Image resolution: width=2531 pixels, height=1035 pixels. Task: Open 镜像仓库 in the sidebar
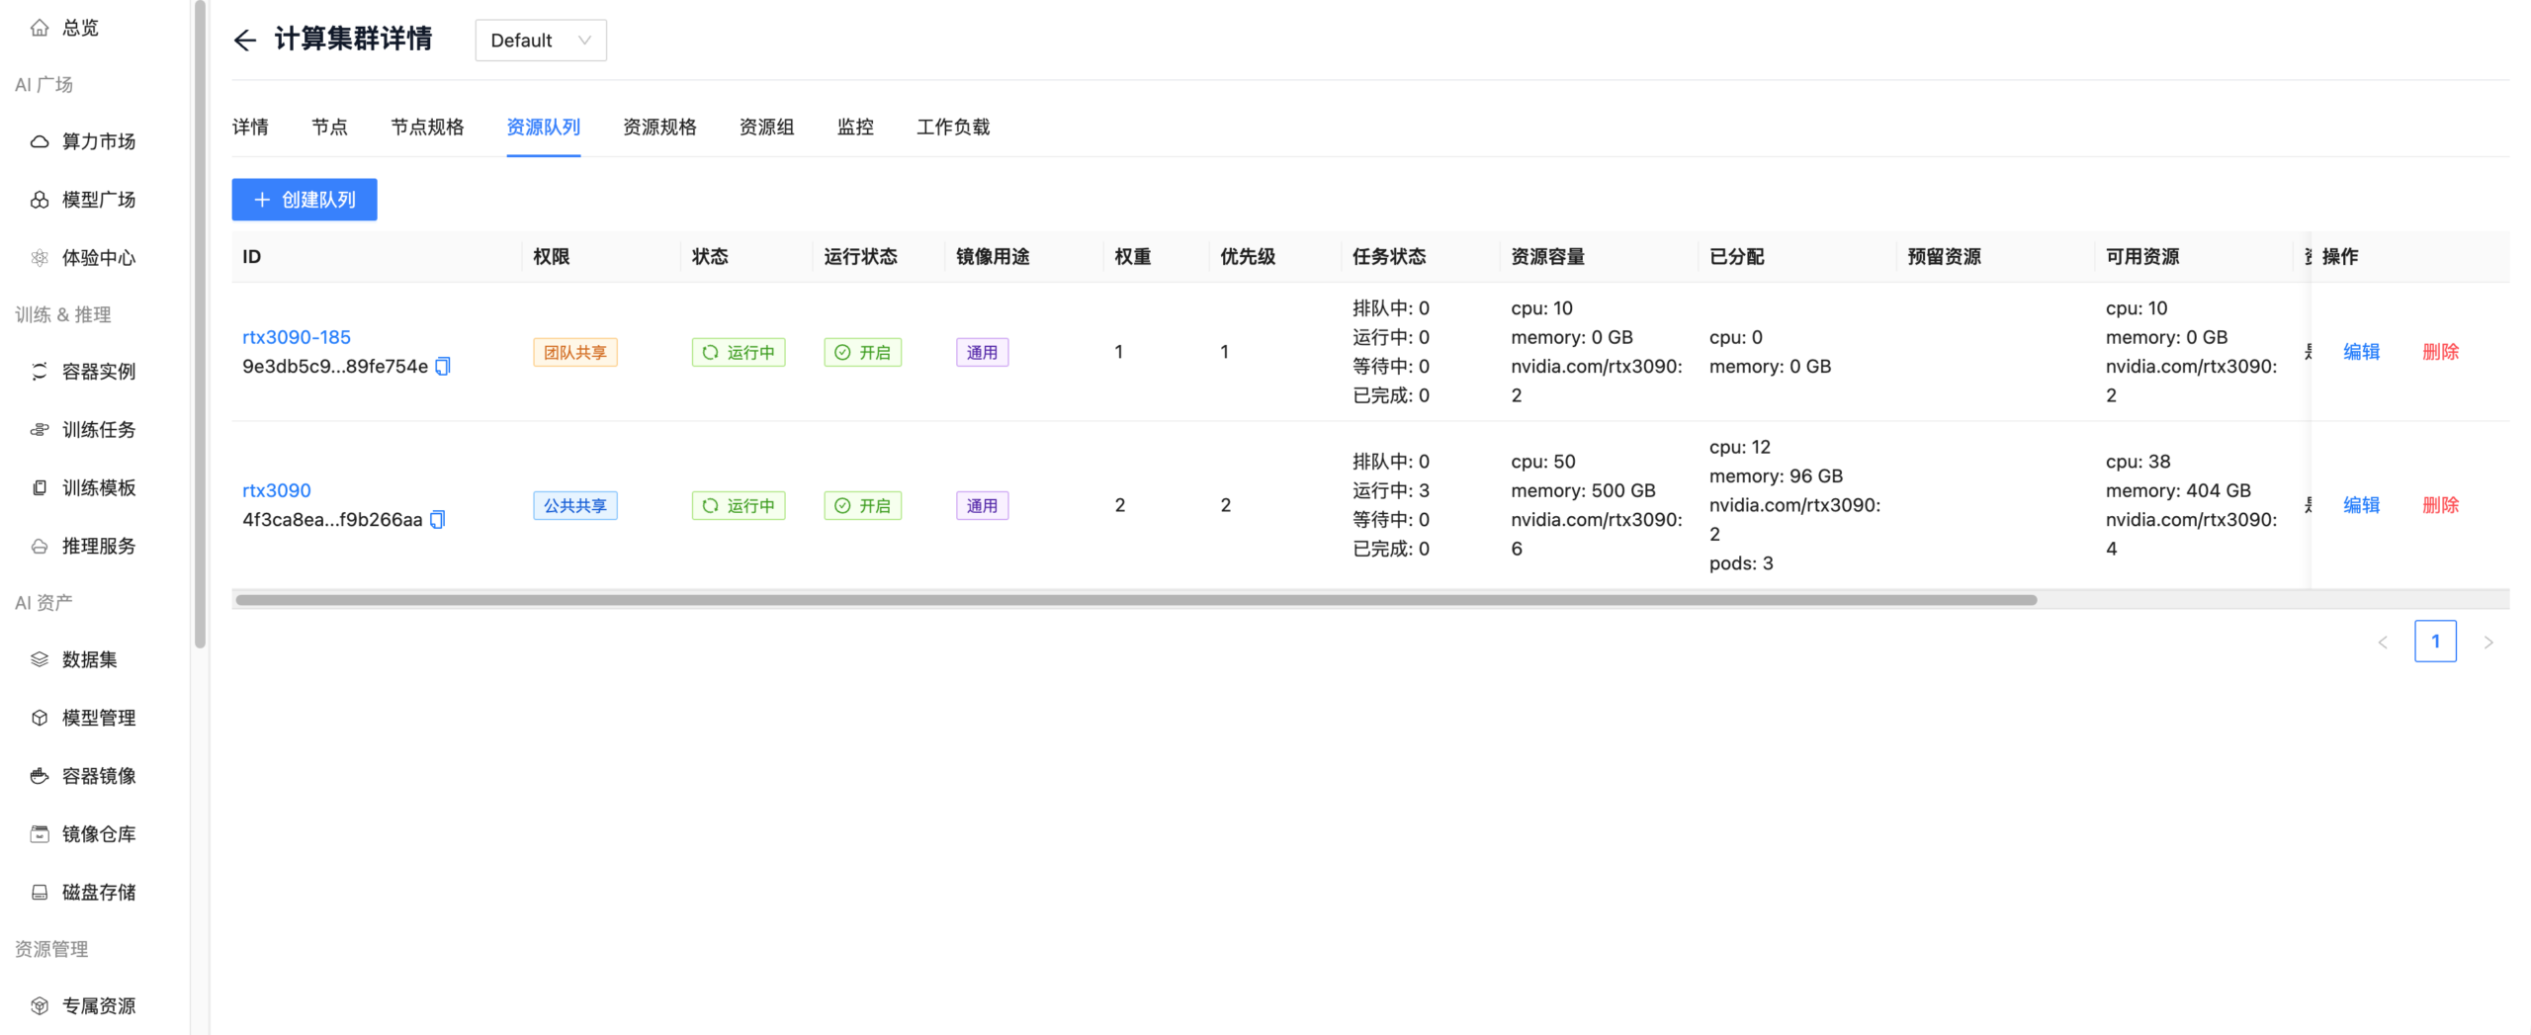pyautogui.click(x=98, y=834)
